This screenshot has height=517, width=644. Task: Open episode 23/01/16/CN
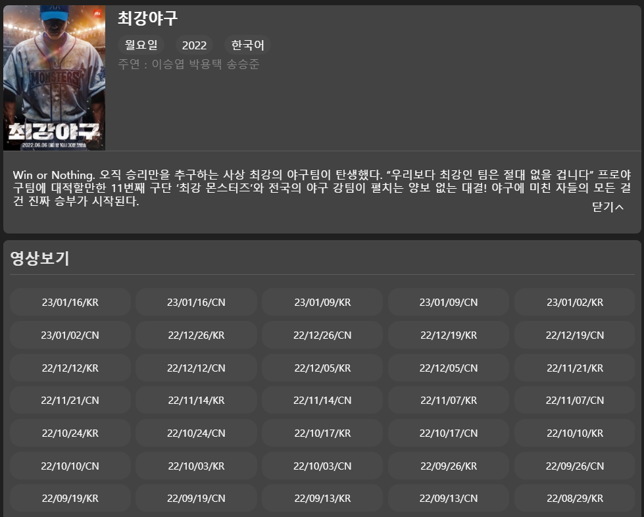[x=196, y=302]
